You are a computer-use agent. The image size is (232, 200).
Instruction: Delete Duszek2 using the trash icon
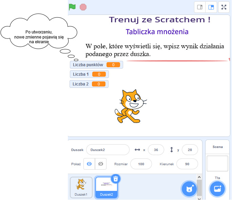(116, 179)
